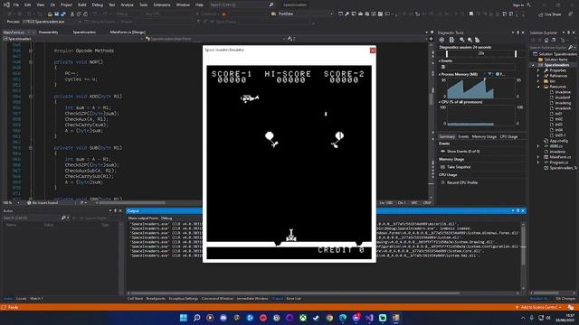Switch to the Watch 1 tab
Image resolution: width=579 pixels, height=325 pixels.
point(36,299)
